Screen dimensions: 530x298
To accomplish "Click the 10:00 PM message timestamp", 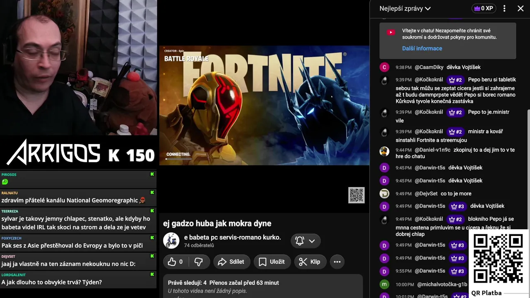I will 405,284.
